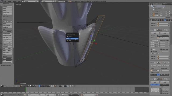Choose Face in Mesh Select Mode popup
172x96 pixels.
click(x=72, y=41)
